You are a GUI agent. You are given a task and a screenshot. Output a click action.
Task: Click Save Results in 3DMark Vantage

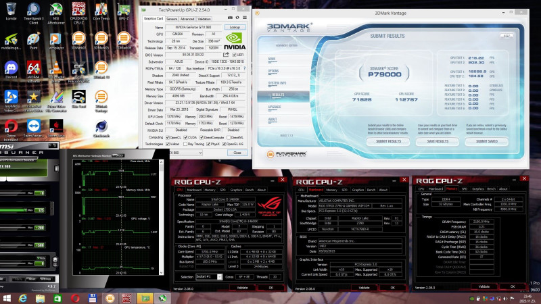438,141
